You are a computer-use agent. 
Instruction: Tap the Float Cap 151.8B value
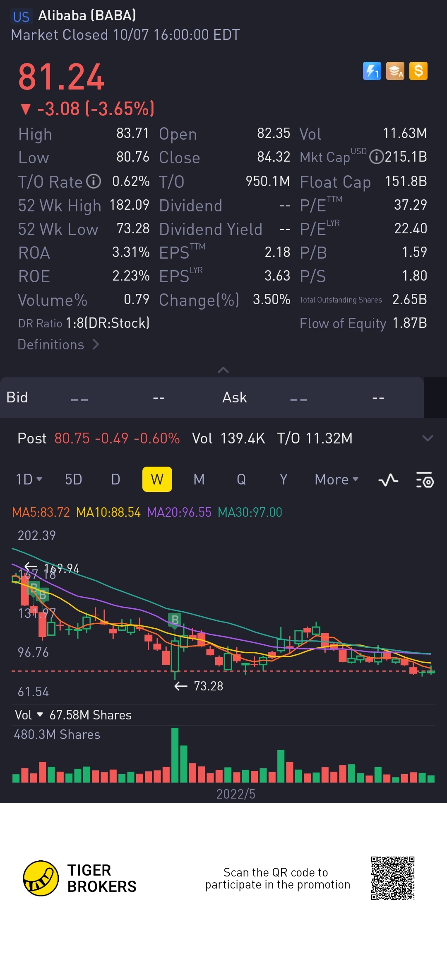[x=406, y=181]
